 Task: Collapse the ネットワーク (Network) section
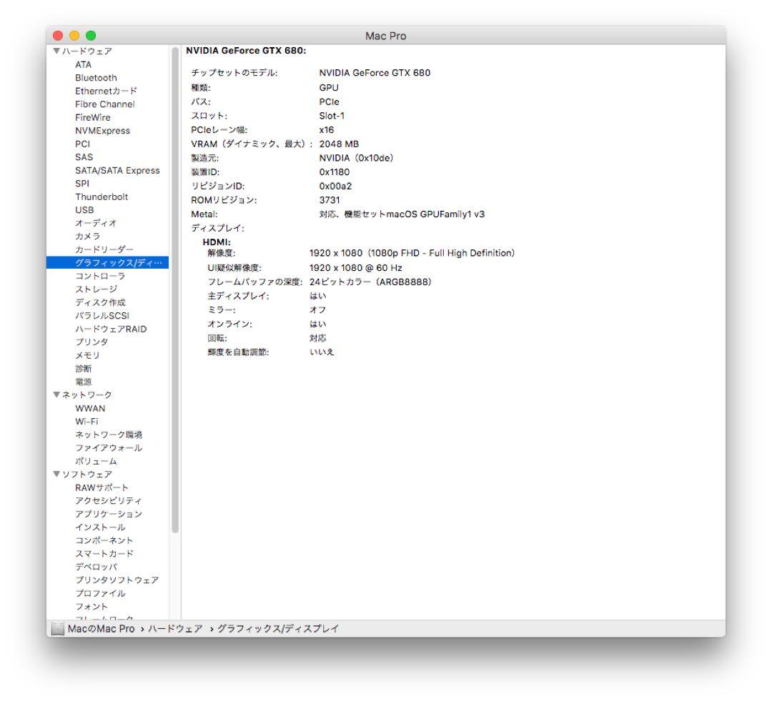56,394
